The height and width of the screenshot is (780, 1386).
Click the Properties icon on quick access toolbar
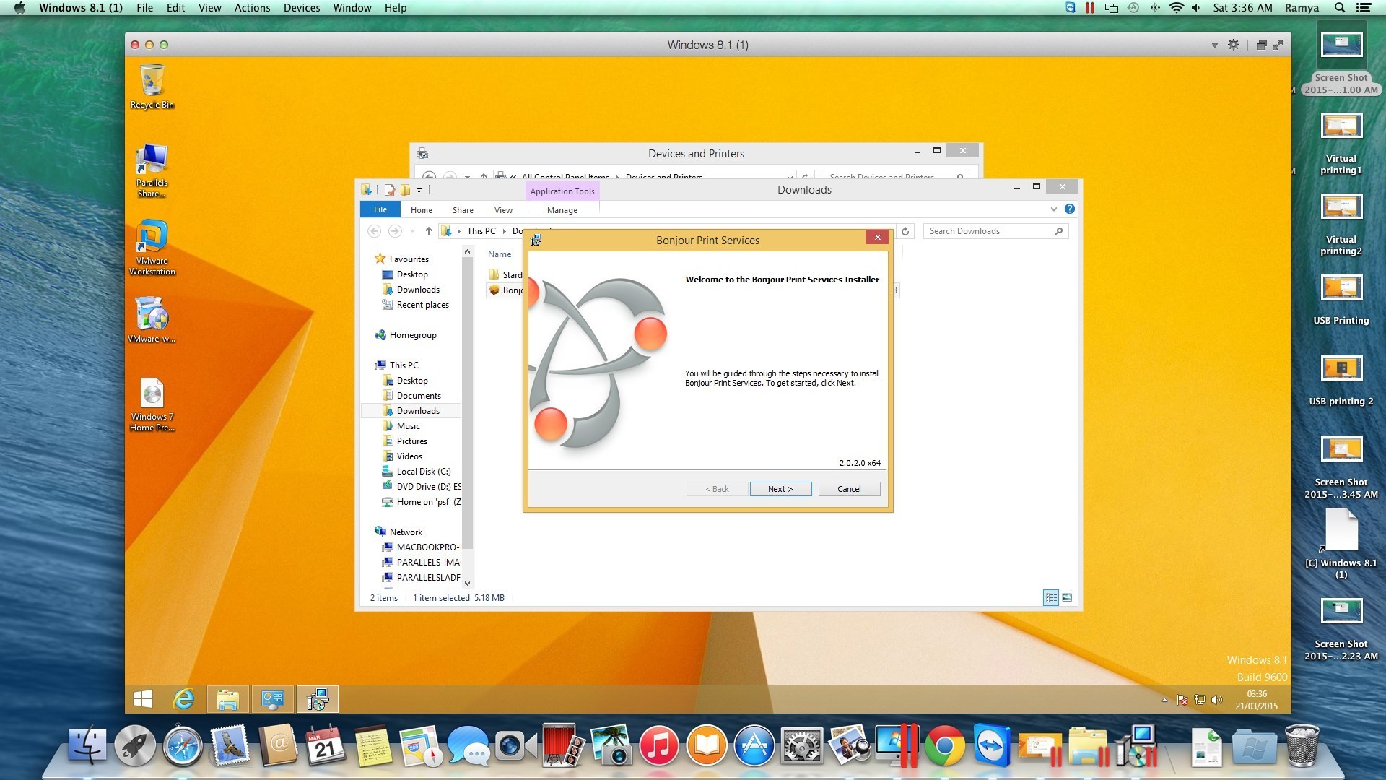390,189
